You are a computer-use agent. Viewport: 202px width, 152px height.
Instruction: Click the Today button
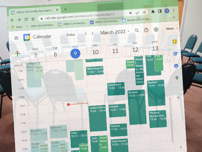(71, 34)
